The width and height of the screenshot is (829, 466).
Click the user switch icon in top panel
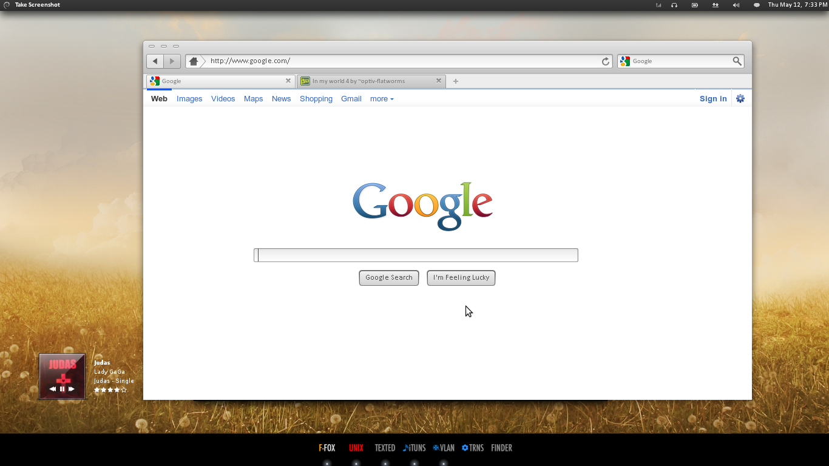coord(716,5)
